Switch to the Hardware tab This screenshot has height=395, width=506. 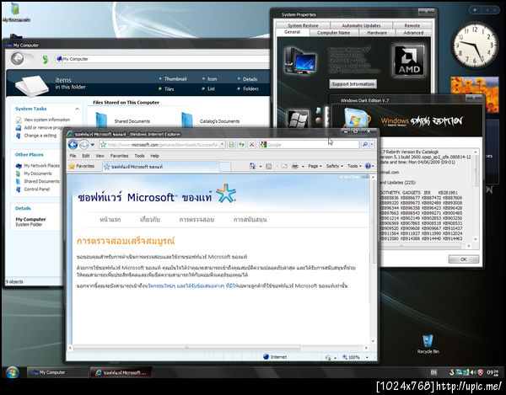(x=377, y=33)
